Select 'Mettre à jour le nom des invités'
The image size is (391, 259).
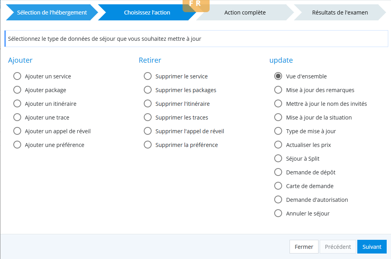[x=278, y=104]
